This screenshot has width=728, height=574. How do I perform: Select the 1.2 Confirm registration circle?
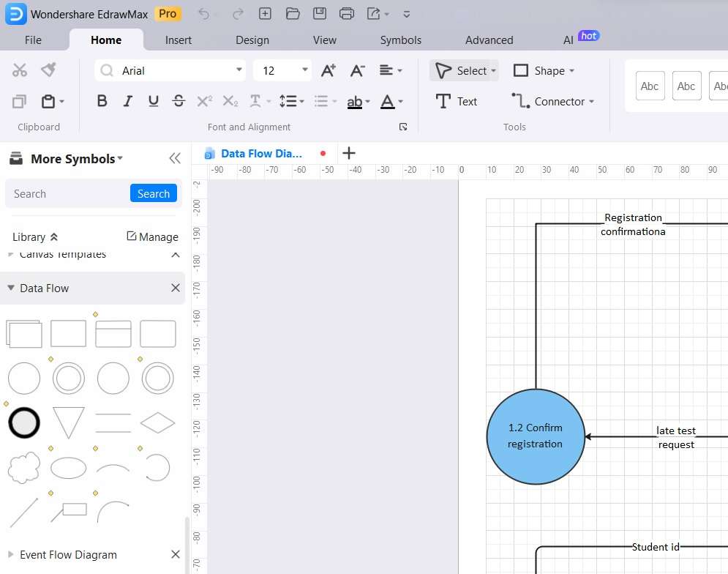(536, 436)
